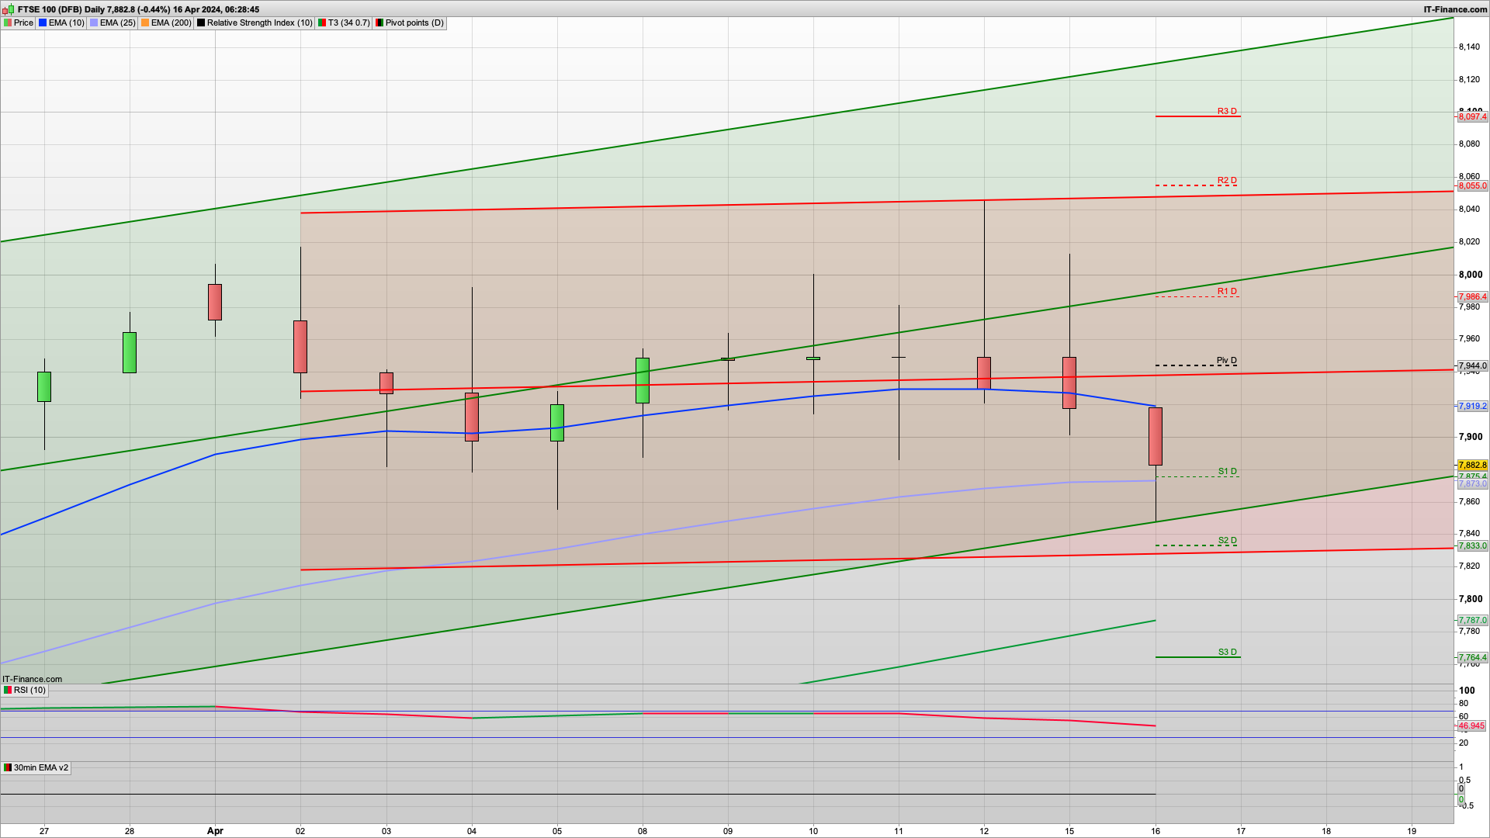Click the 30min EMA v2 panel label
Viewport: 1490px width, 838px height.
click(x=36, y=767)
